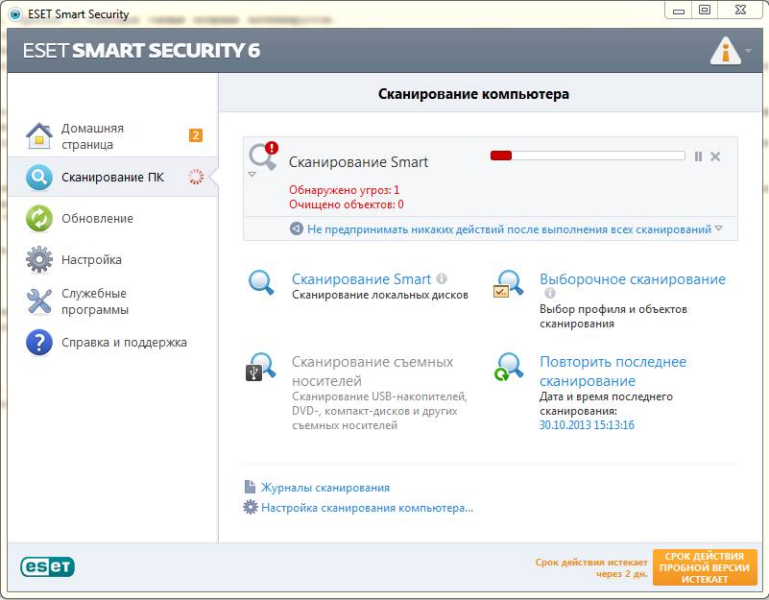
Task: Click the Tools wrench and screwdriver icon
Action: tap(39, 301)
